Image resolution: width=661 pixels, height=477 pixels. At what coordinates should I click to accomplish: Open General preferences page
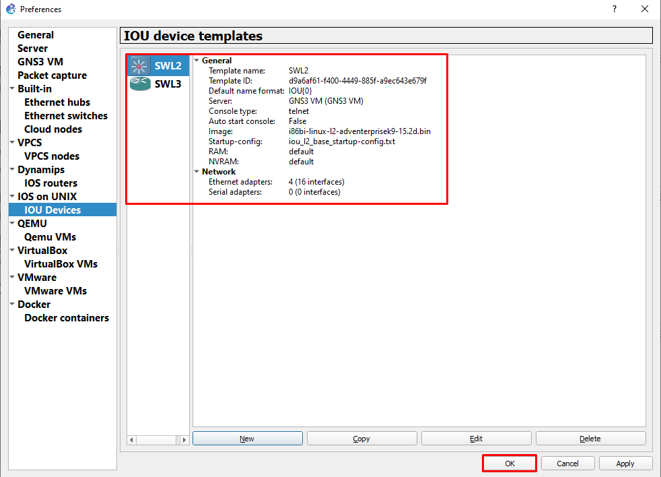click(x=36, y=35)
